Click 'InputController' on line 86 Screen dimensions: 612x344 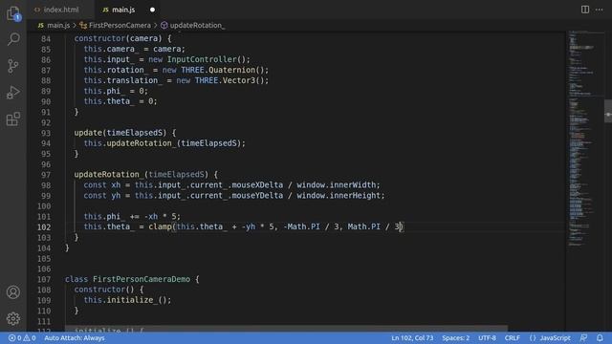pyautogui.click(x=202, y=59)
